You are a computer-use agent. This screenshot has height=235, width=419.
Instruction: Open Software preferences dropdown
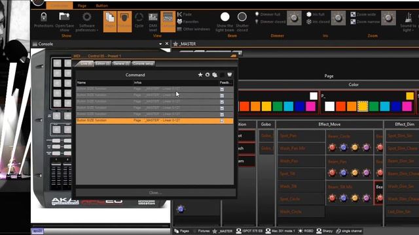[x=86, y=22]
